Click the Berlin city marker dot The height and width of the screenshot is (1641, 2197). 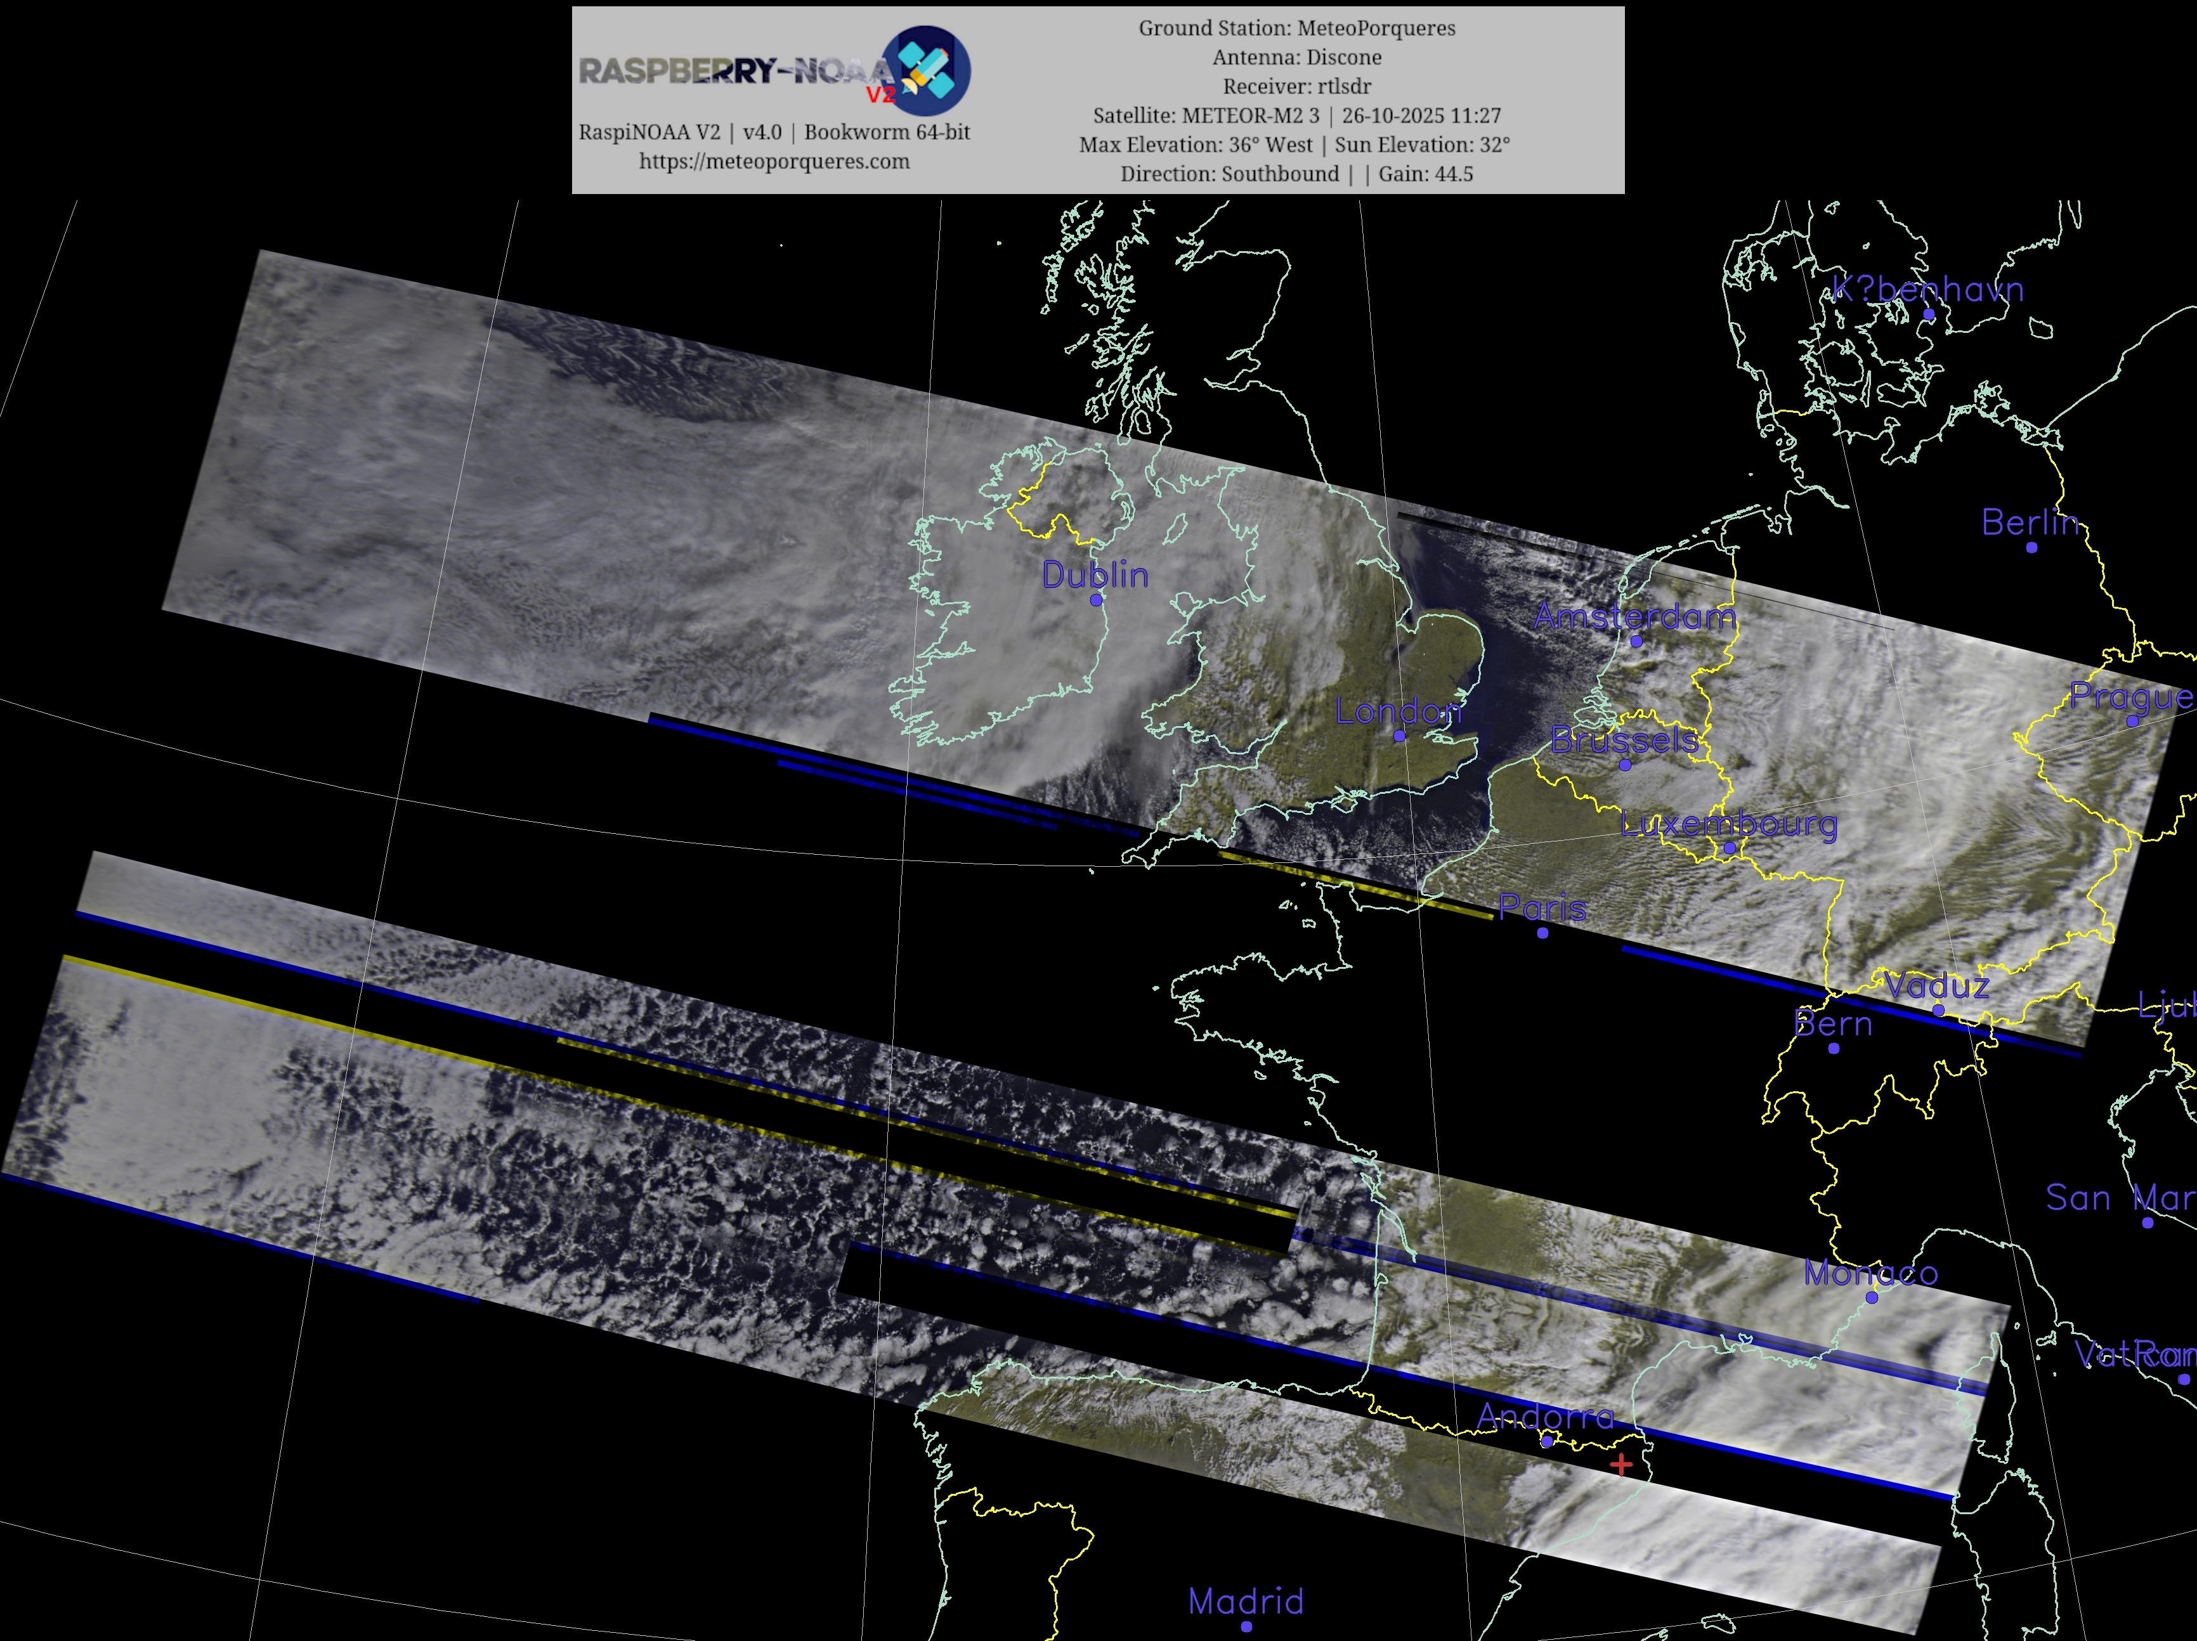coord(2031,547)
